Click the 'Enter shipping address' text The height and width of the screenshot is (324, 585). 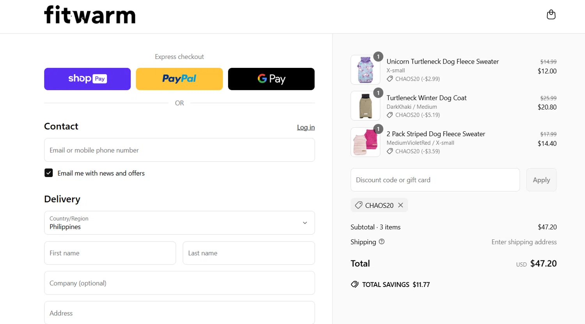524,242
